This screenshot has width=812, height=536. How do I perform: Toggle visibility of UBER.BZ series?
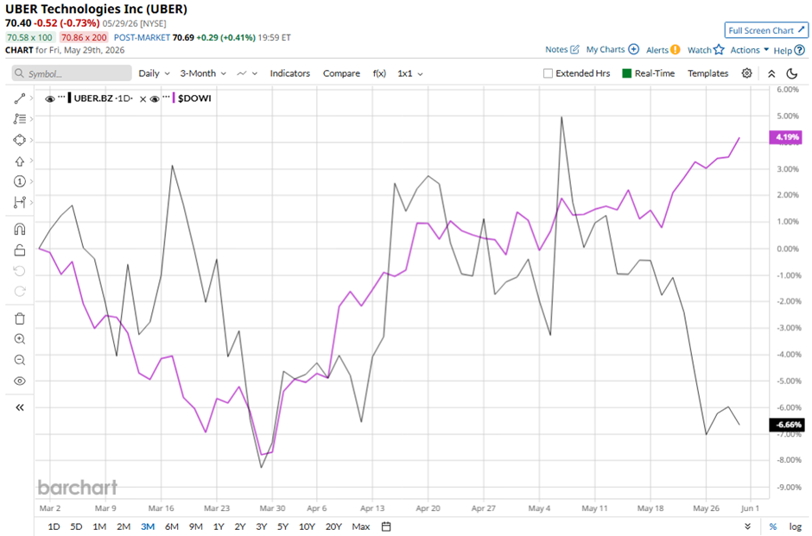pos(50,98)
